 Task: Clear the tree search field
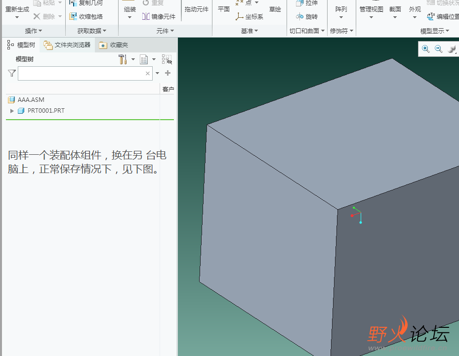click(148, 73)
